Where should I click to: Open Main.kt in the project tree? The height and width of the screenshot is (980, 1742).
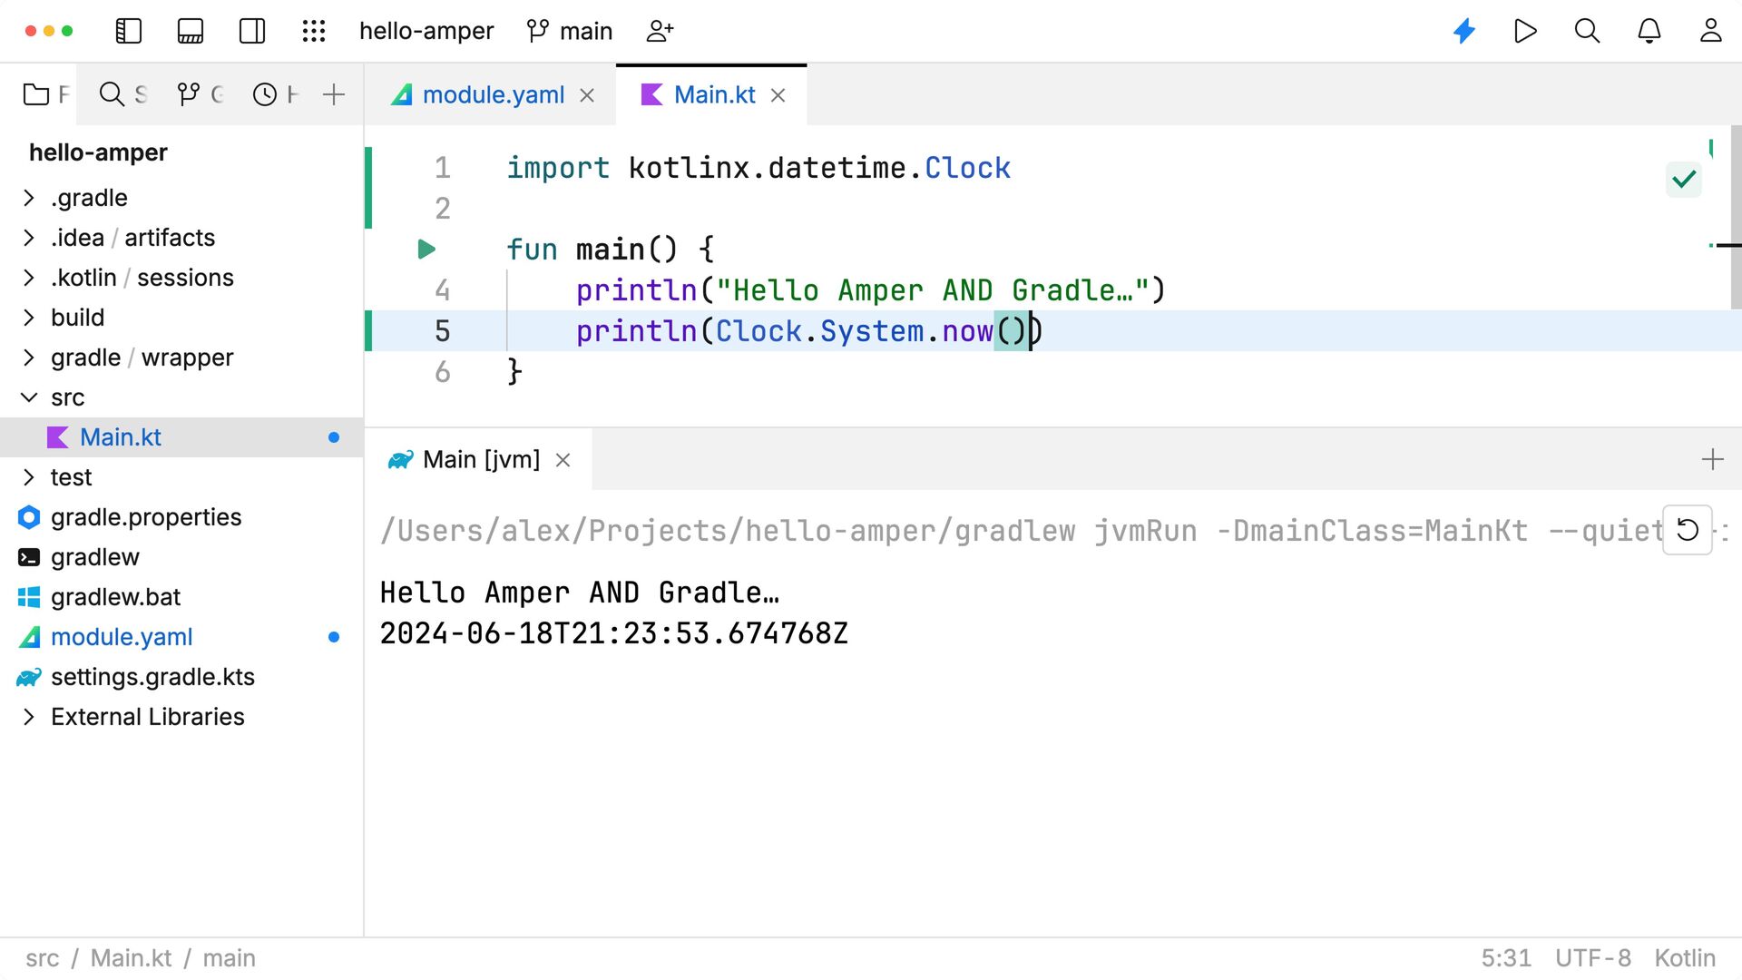[181, 437]
